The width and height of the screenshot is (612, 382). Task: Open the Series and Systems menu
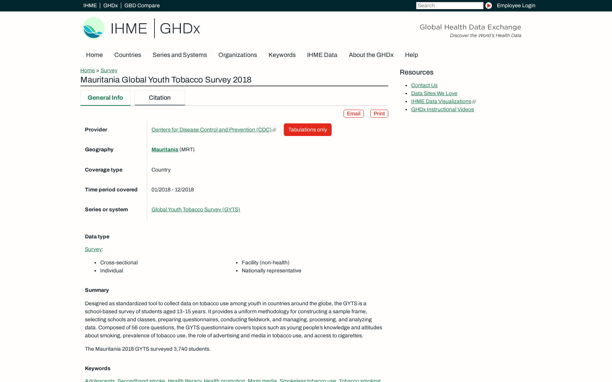click(180, 55)
